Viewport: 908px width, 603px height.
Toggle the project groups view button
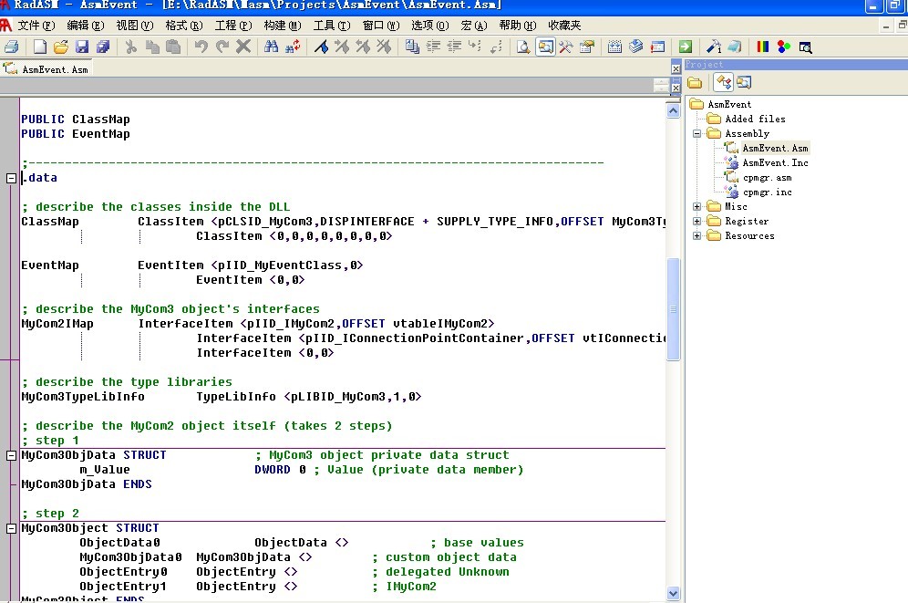[724, 83]
